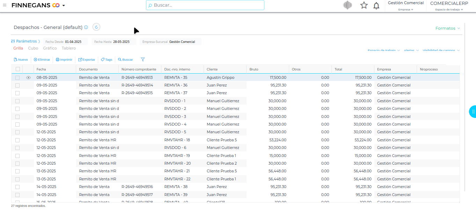Click the Finnegans logo
476x210 pixels.
tap(36, 5)
